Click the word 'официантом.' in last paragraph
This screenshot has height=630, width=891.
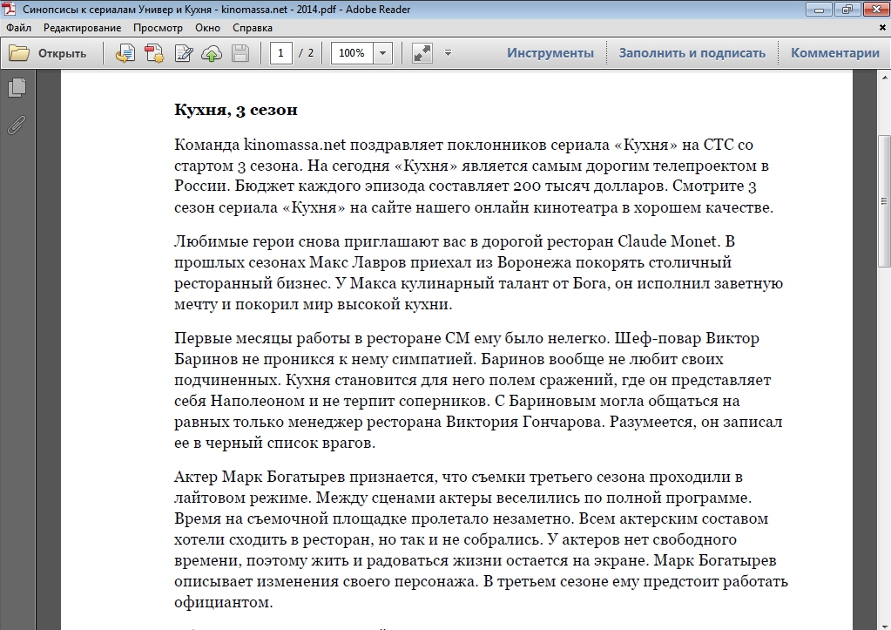(x=224, y=602)
